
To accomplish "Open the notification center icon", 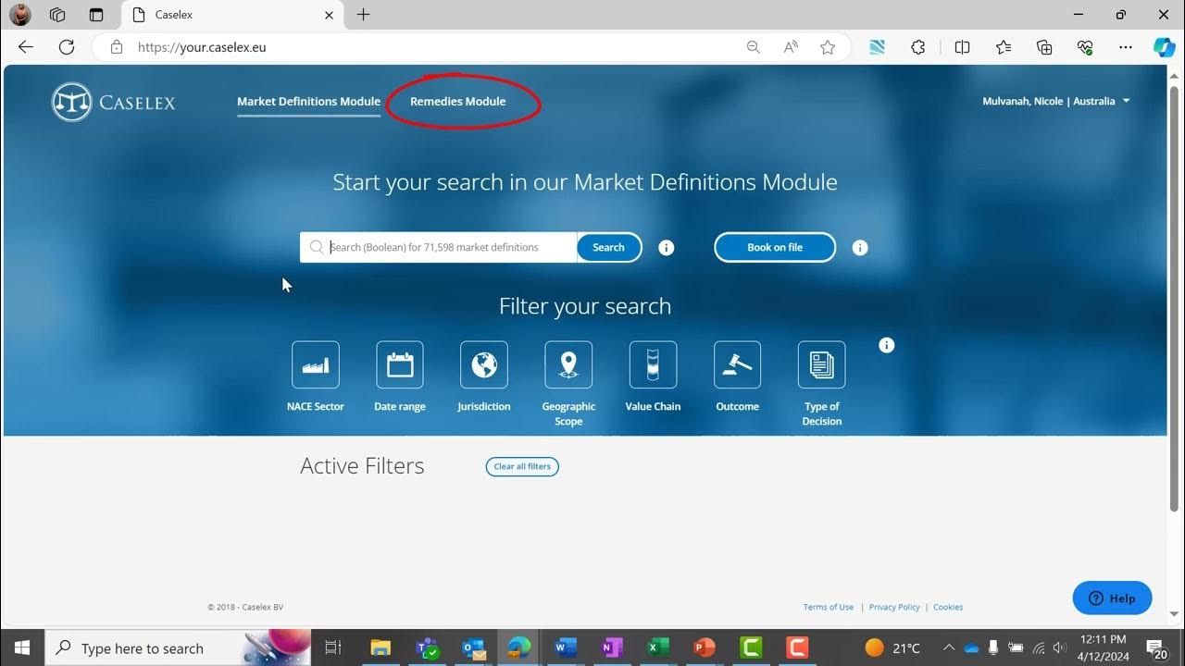I will [1156, 647].
